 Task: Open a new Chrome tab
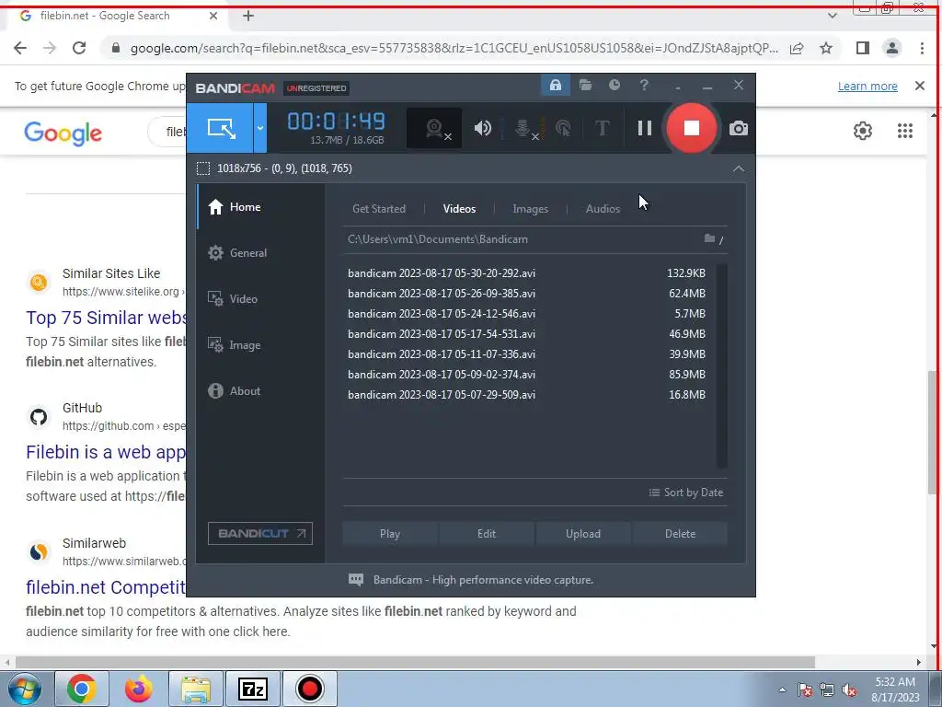coord(248,17)
